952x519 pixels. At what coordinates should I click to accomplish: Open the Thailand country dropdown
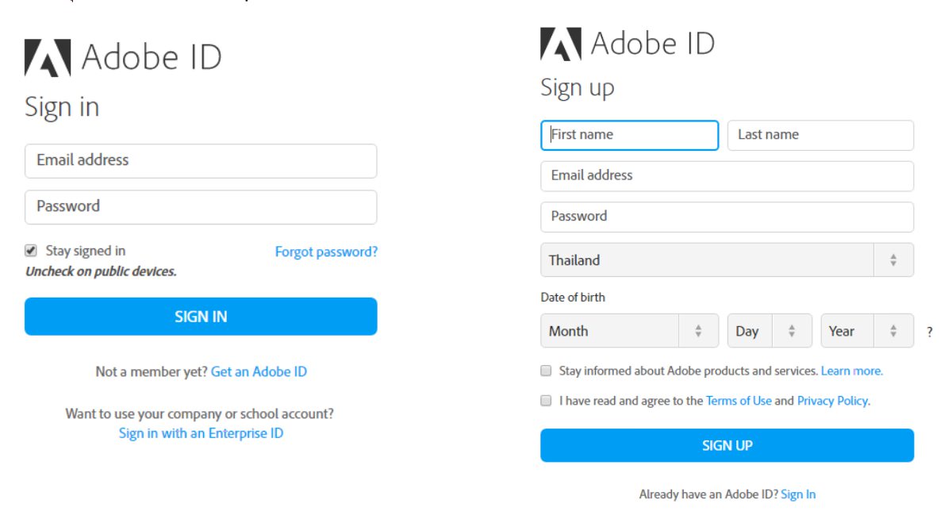coord(727,259)
